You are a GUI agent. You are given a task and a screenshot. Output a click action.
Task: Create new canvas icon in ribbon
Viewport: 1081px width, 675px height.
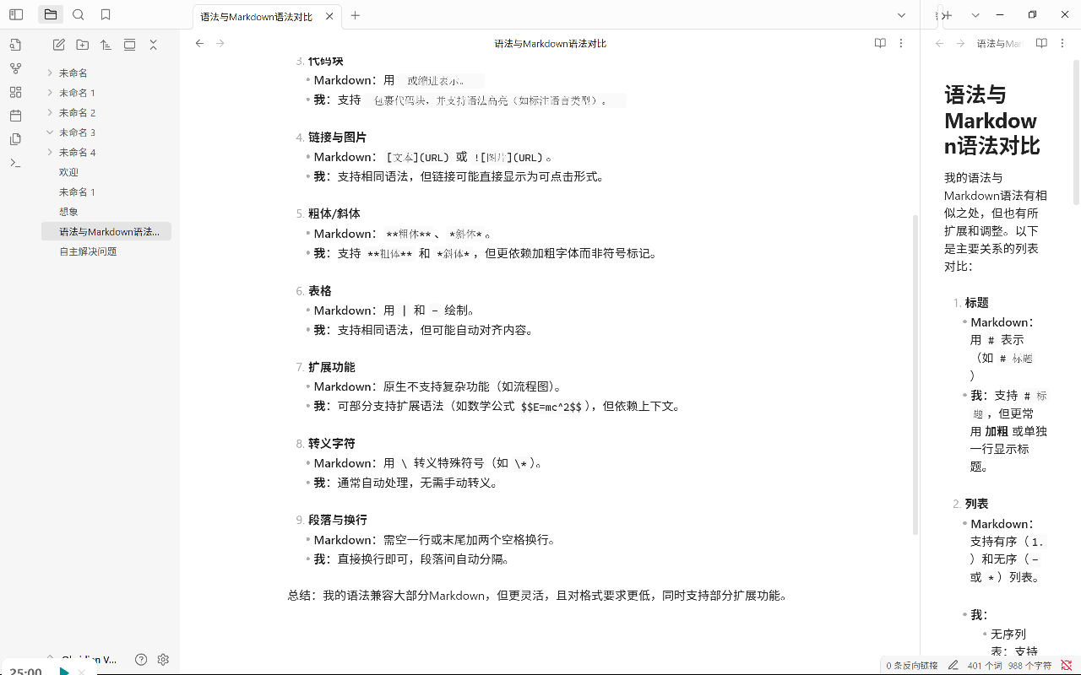tap(16, 93)
